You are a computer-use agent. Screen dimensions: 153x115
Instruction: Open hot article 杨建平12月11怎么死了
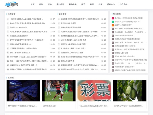click(123, 25)
